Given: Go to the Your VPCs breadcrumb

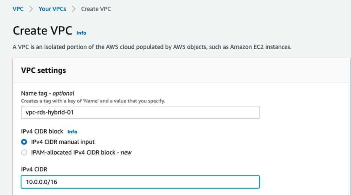Looking at the screenshot, I should 52,9.
